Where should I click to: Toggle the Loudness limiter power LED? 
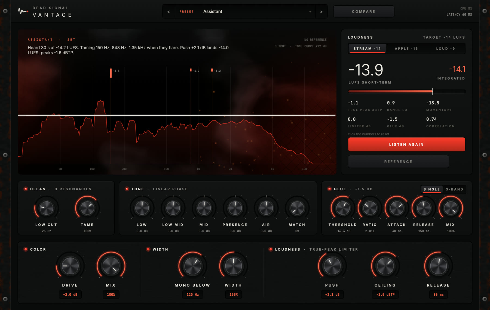[271, 249]
